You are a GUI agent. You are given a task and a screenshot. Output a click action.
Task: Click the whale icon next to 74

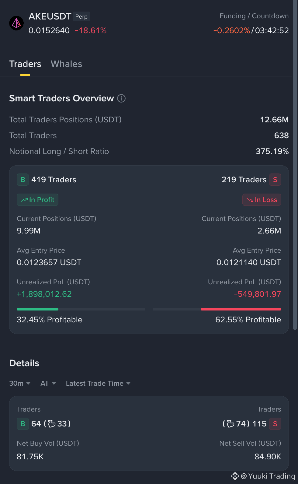pos(230,423)
